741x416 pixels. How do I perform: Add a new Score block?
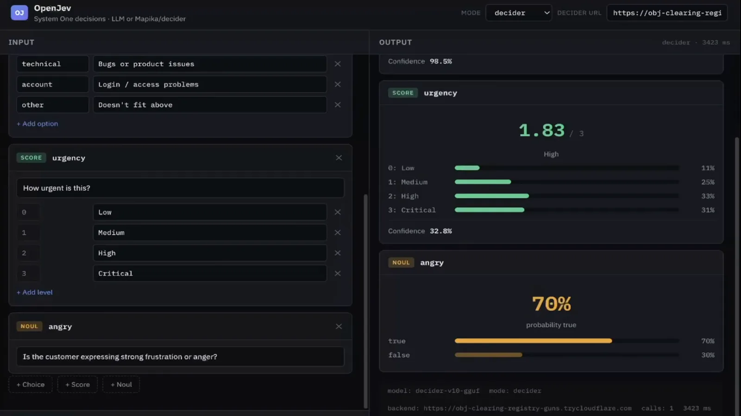tap(77, 385)
